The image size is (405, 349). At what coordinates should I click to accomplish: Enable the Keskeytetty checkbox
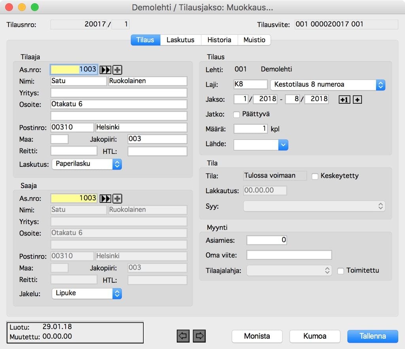pos(314,176)
